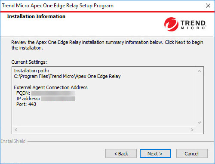Click the Port: 443 line
Viewport: 215px width, 164px height.
(26, 104)
